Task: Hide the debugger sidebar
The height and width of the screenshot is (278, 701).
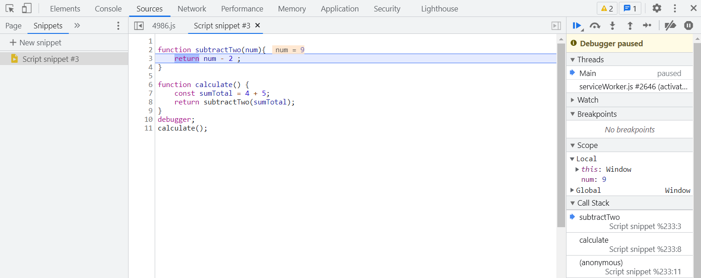Action: click(x=556, y=26)
